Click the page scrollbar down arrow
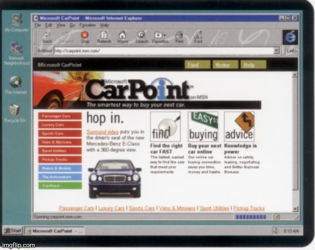The width and height of the screenshot is (315, 250). (x=295, y=209)
